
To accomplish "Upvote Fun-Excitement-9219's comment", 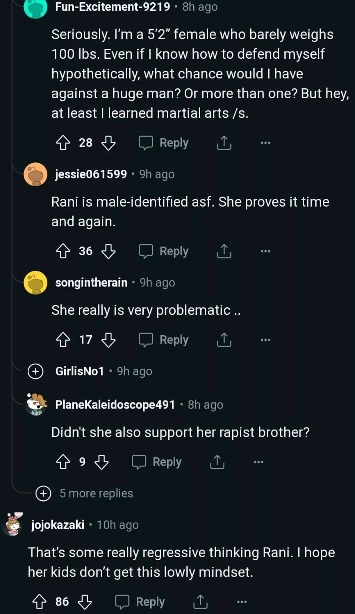I will pos(63,143).
